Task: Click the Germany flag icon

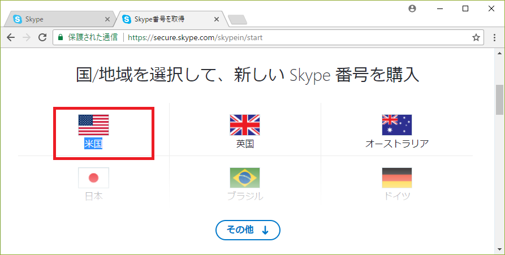Action: 397,178
